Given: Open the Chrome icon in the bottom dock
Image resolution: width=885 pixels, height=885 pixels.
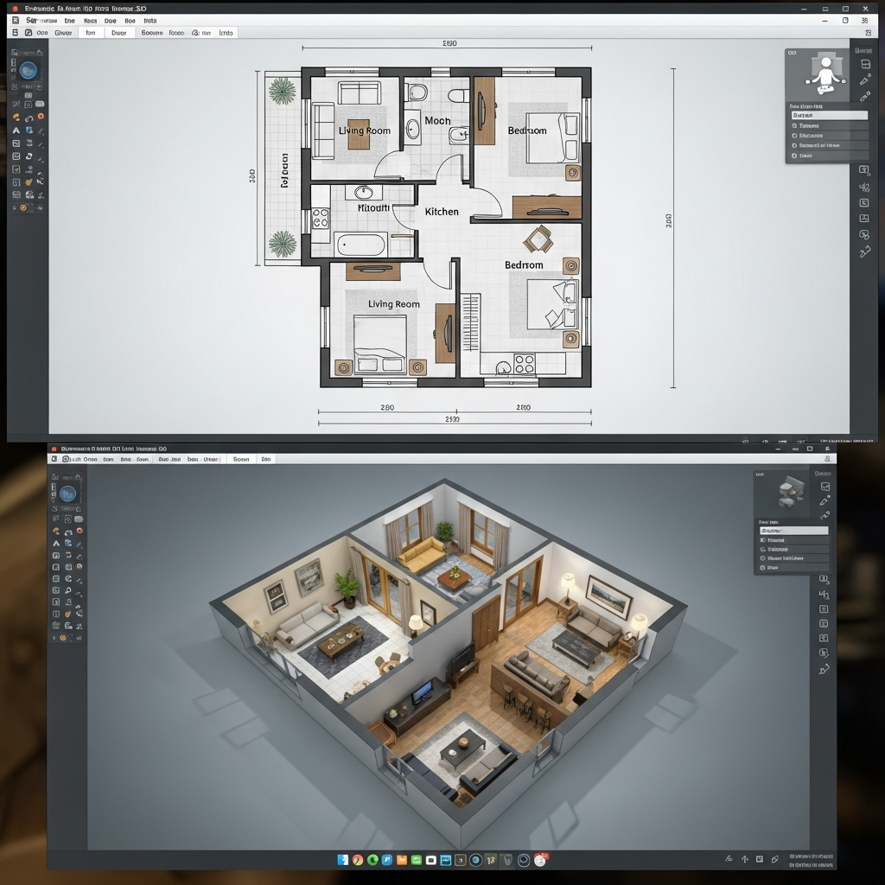Looking at the screenshot, I should pos(358,860).
